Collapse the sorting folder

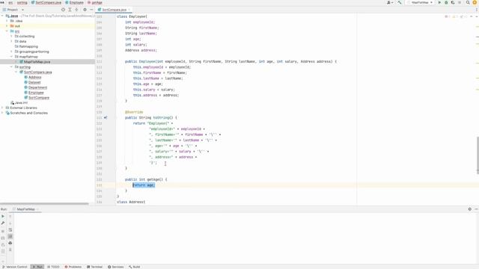(12, 67)
